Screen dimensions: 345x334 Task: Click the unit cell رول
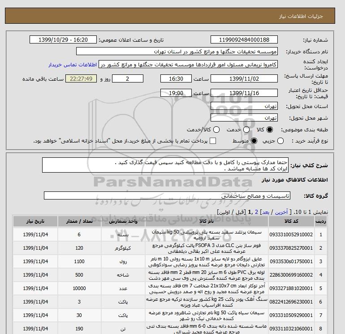(123, 261)
